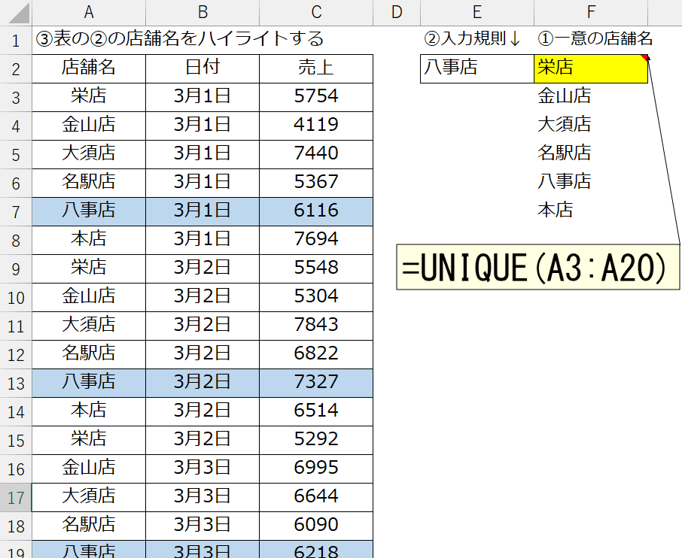The height and width of the screenshot is (558, 682).
Task: Click 名駅店 in row 6
Action: pyautogui.click(x=89, y=183)
